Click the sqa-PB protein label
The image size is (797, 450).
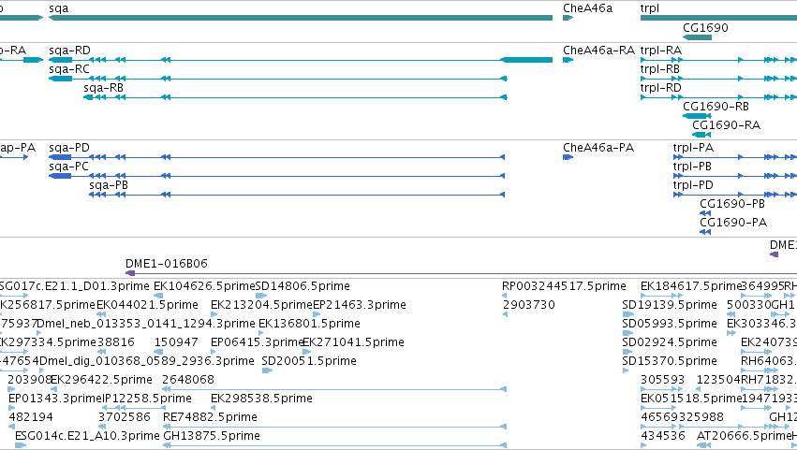(109, 185)
